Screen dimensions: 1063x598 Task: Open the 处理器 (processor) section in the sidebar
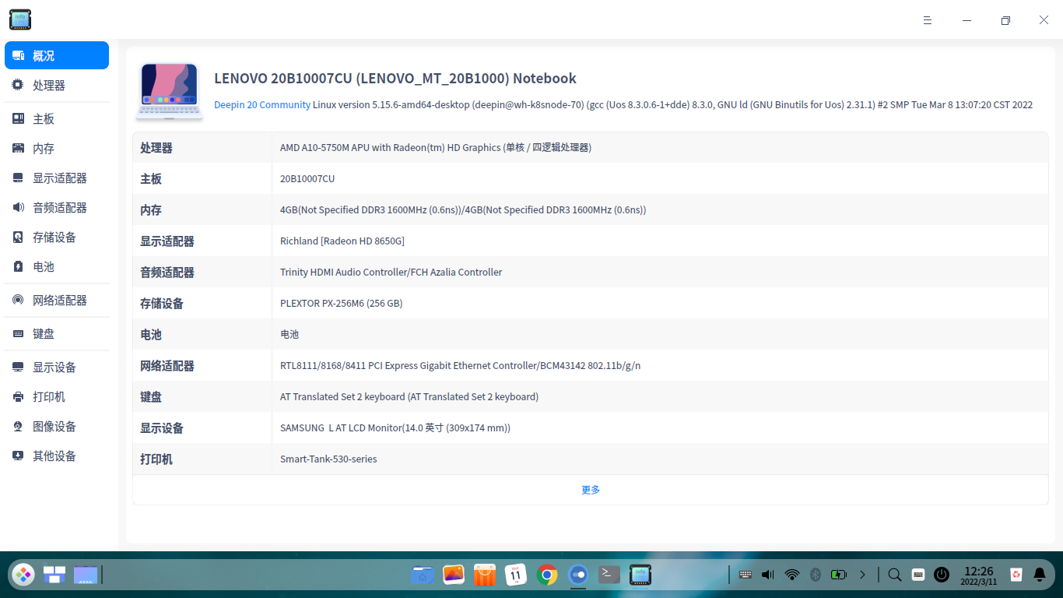click(57, 86)
